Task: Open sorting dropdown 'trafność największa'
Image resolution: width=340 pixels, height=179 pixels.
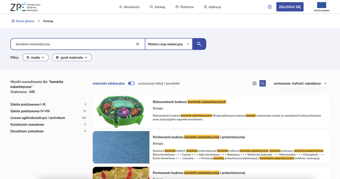Action: click(x=300, y=83)
